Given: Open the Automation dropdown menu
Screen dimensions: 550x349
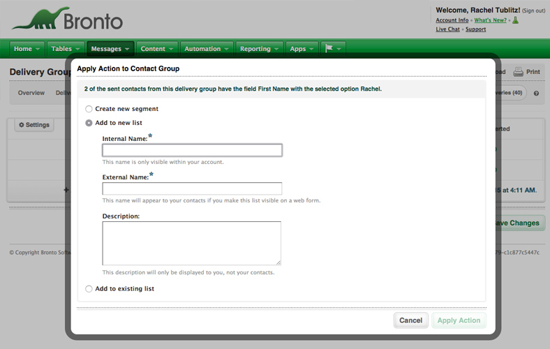Looking at the screenshot, I should pyautogui.click(x=207, y=49).
